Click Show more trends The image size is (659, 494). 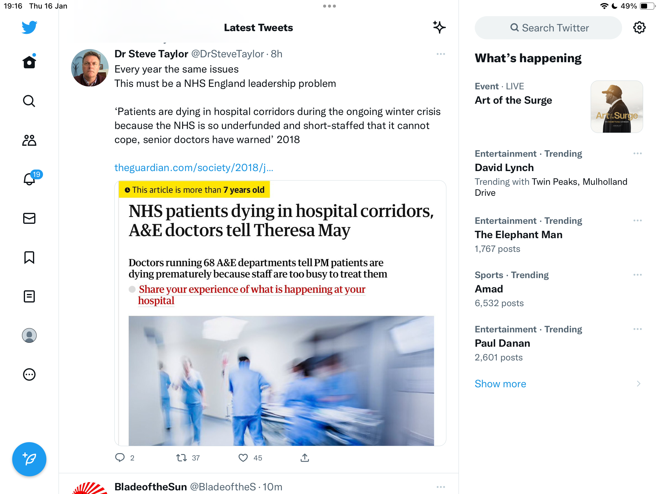click(x=500, y=384)
